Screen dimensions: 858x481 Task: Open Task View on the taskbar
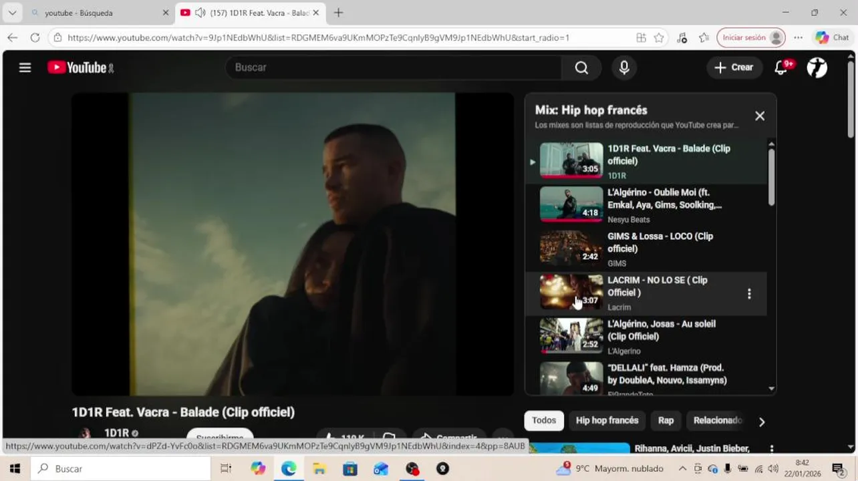point(226,469)
